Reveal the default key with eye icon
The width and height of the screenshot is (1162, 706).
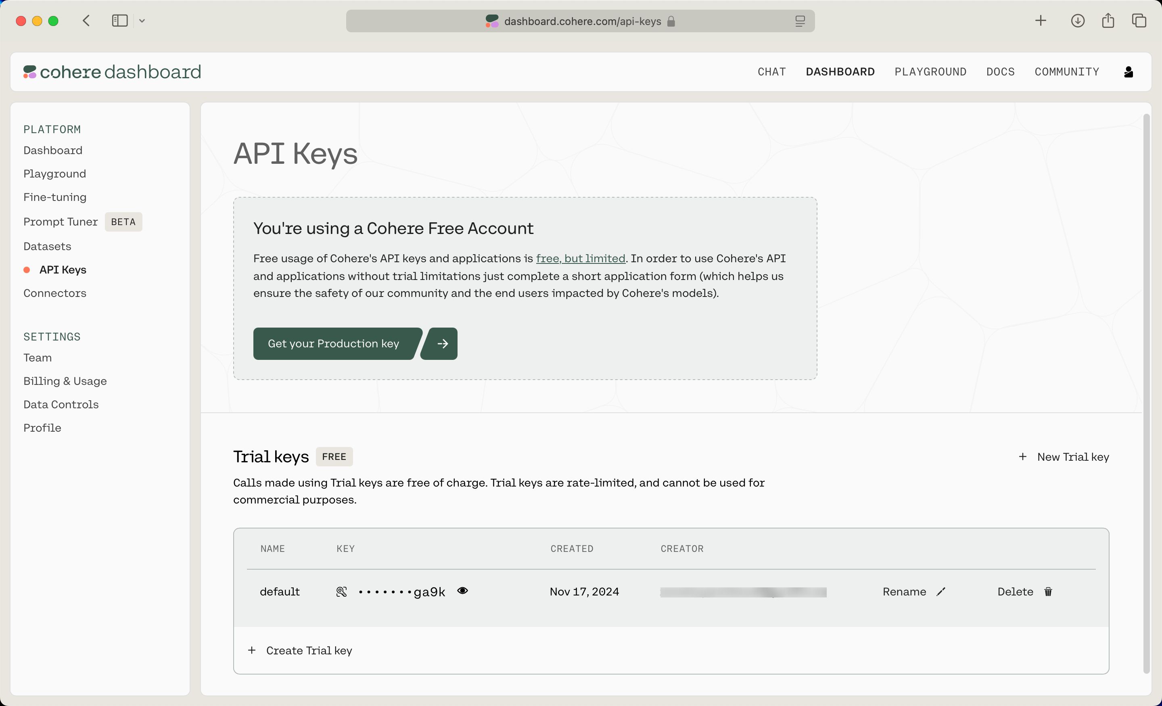[463, 591]
